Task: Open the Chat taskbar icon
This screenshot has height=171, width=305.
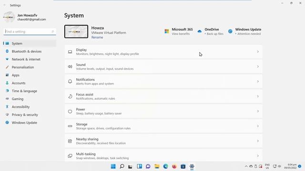Action: tap(148, 166)
